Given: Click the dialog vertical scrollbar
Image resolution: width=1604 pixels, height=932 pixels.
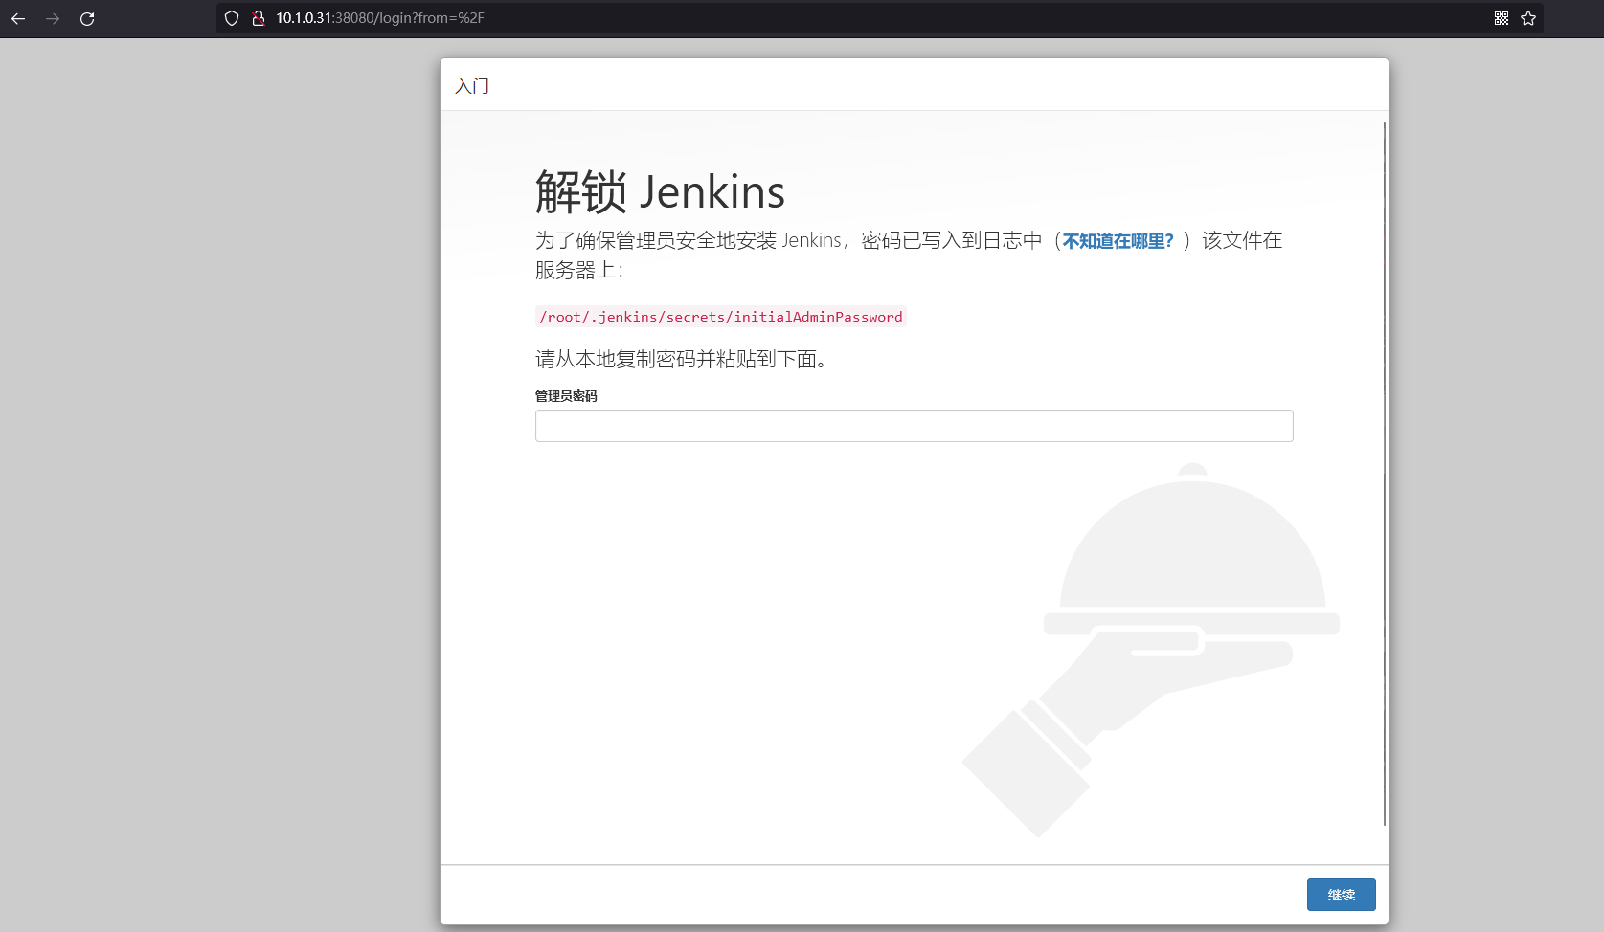Looking at the screenshot, I should click(1385, 474).
